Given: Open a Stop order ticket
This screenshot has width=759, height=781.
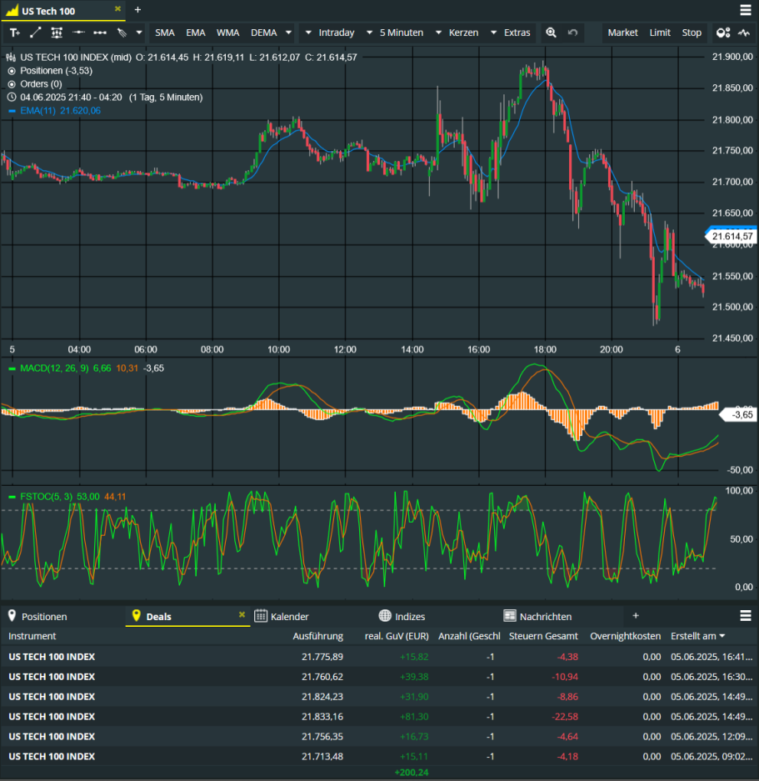Looking at the screenshot, I should click(692, 33).
